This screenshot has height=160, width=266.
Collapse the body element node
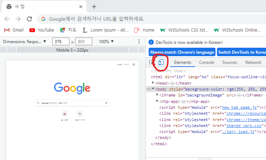pyautogui.click(x=153, y=89)
